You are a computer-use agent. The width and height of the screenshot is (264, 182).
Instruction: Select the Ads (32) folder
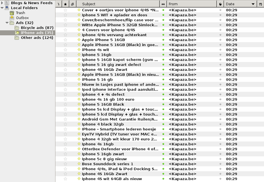pyautogui.click(x=25, y=23)
